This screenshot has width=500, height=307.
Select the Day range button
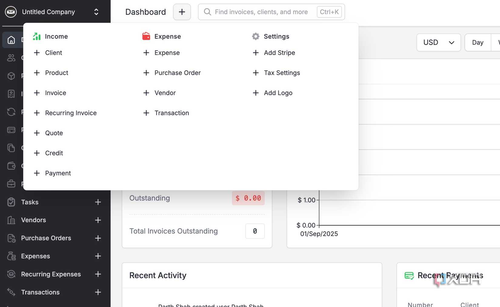pos(478,42)
